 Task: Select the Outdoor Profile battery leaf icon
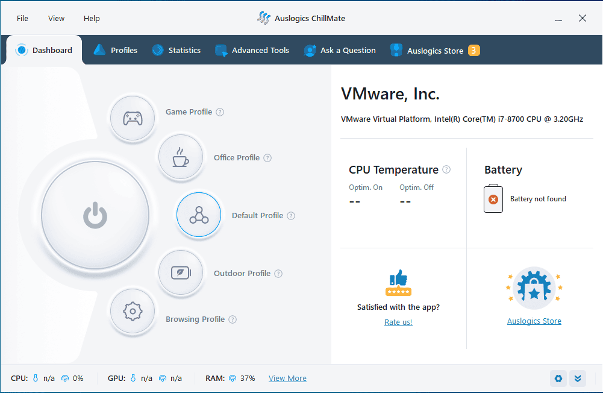(181, 273)
